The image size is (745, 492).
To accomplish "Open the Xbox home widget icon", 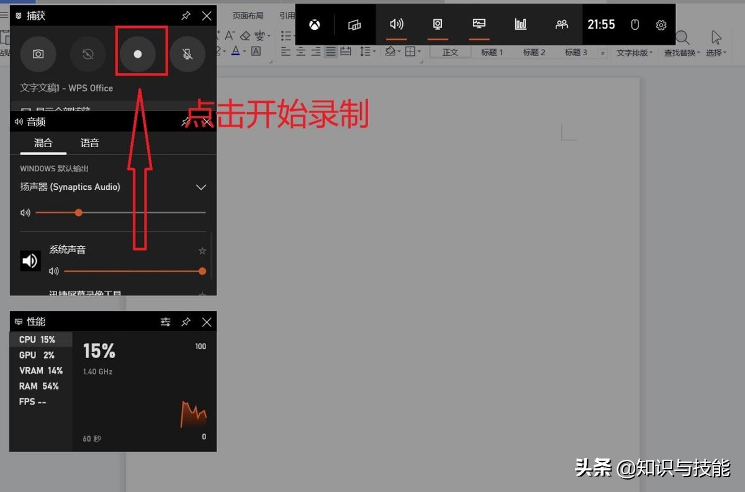I will [314, 25].
